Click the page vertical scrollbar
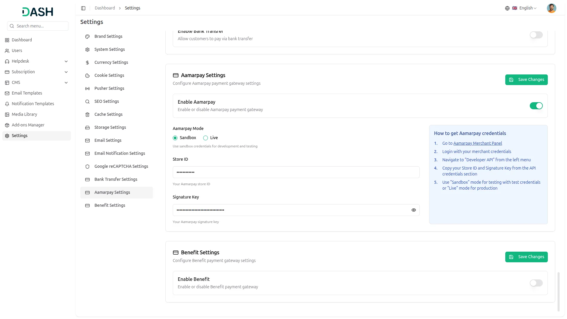The height and width of the screenshot is (319, 567). (558, 292)
